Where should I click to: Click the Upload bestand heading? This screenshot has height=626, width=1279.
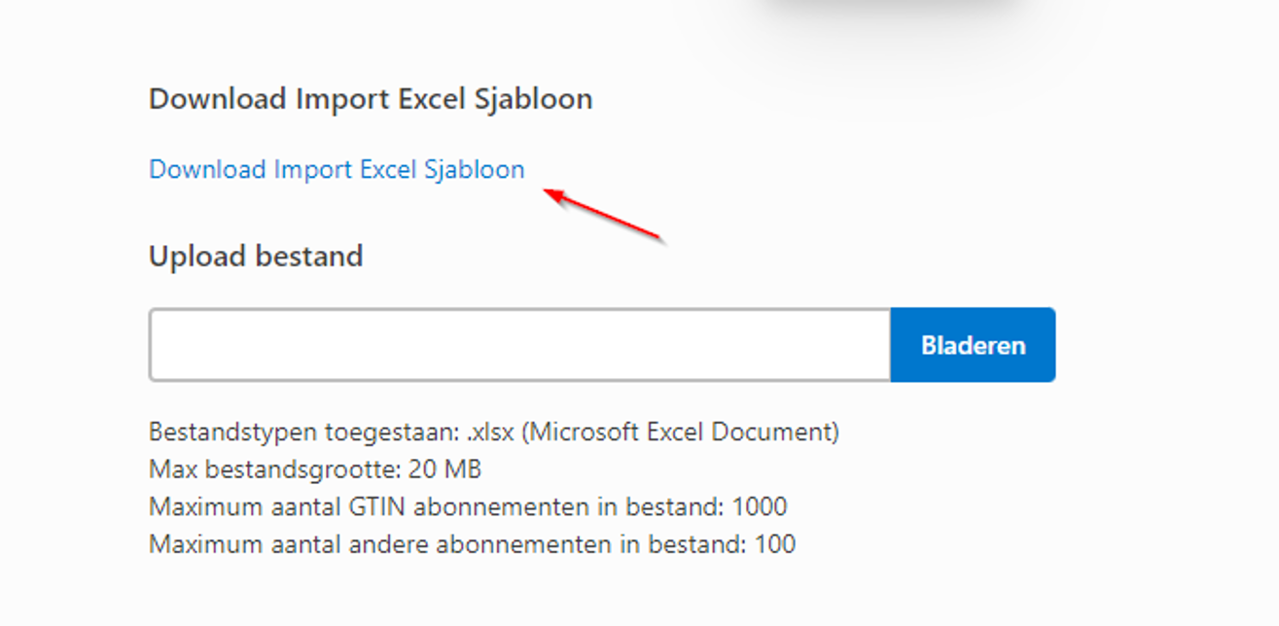click(255, 257)
